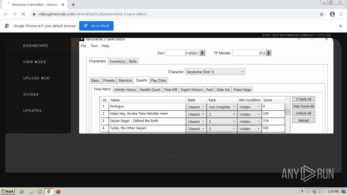The width and height of the screenshot is (347, 195).
Task: Open the DASHBOARD sidebar link
Action: click(36, 46)
